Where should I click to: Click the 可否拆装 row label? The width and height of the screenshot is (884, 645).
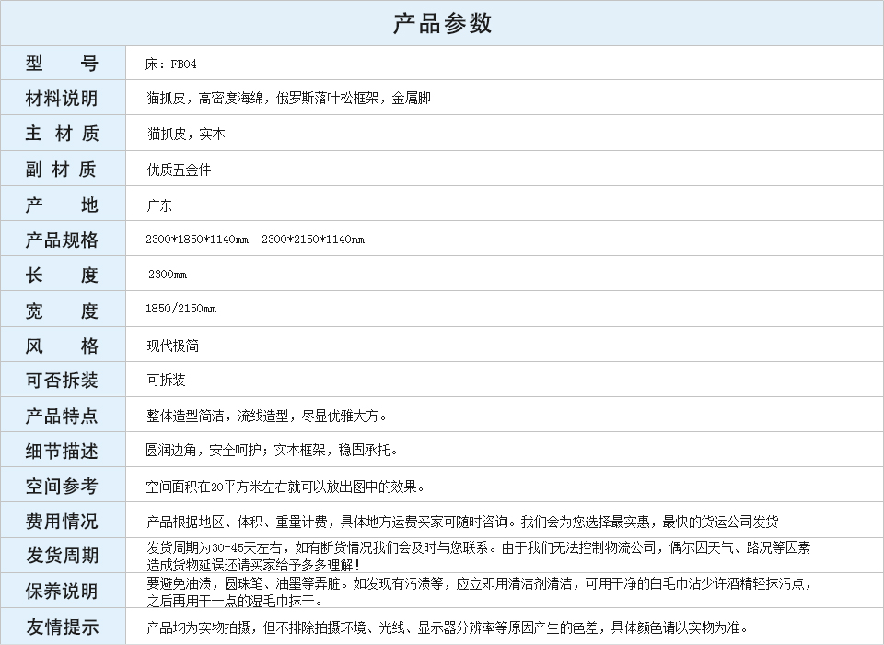click(x=62, y=381)
